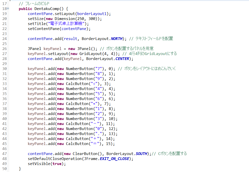Click the EXIT_ON_CLOSE constant
The height and width of the screenshot is (172, 249).
tap(114, 159)
